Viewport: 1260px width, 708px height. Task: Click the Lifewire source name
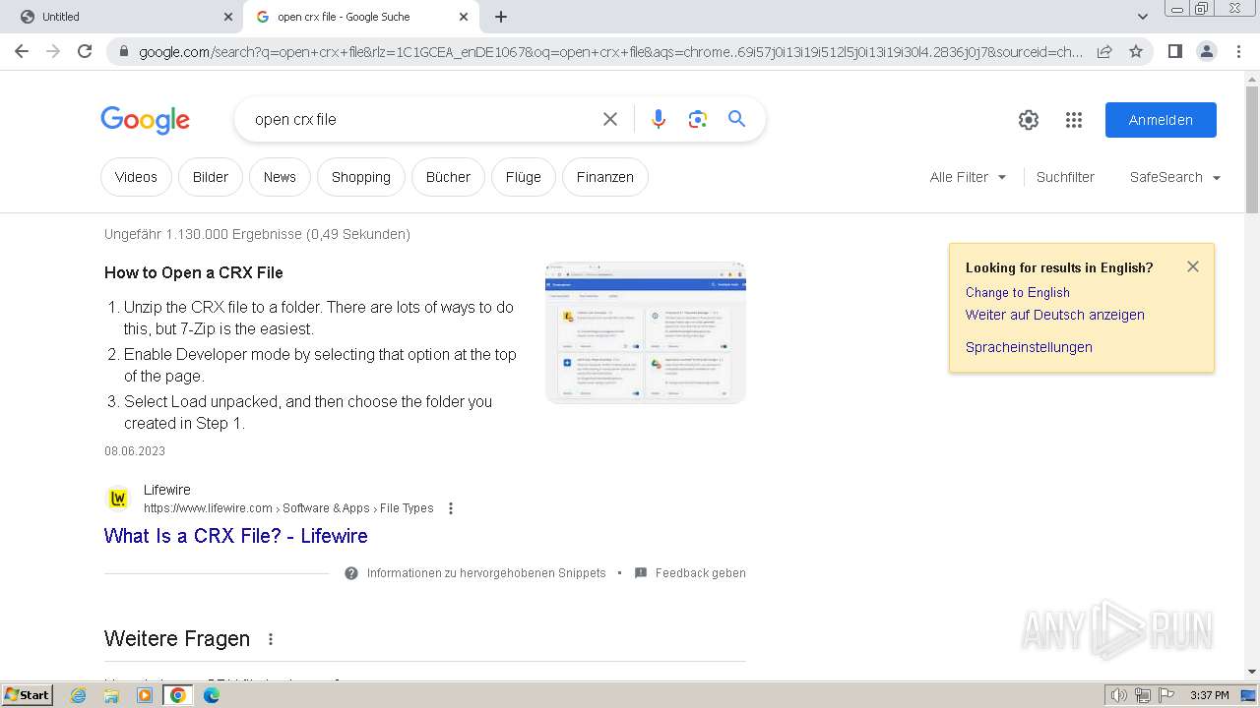point(167,490)
